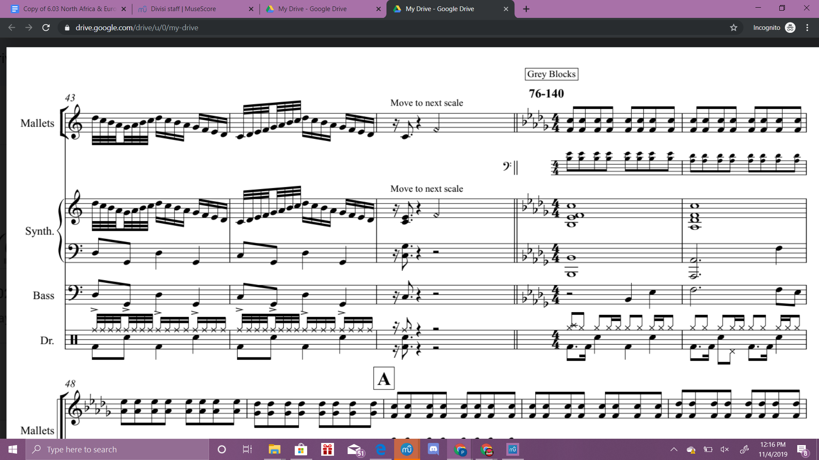This screenshot has height=460, width=819.
Task: Reload the current page
Action: [x=46, y=28]
